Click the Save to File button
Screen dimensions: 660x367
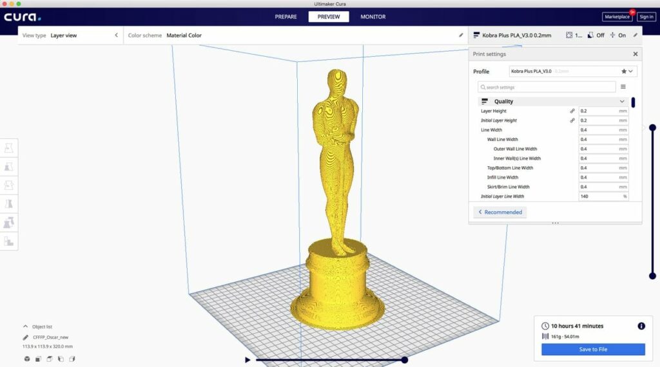pos(592,350)
